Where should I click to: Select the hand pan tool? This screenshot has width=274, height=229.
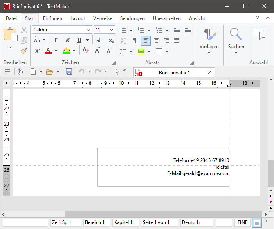click(x=20, y=72)
